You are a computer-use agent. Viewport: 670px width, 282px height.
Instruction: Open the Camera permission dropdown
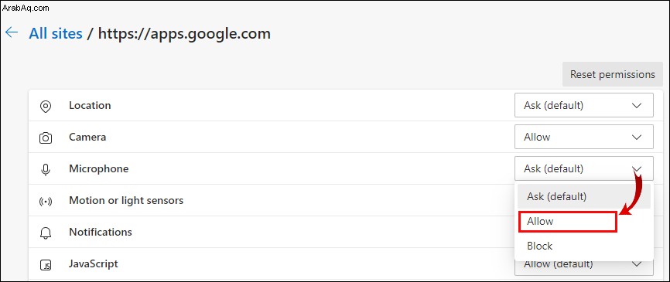click(x=583, y=137)
